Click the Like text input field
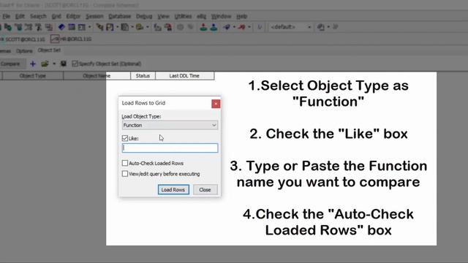 [170, 148]
